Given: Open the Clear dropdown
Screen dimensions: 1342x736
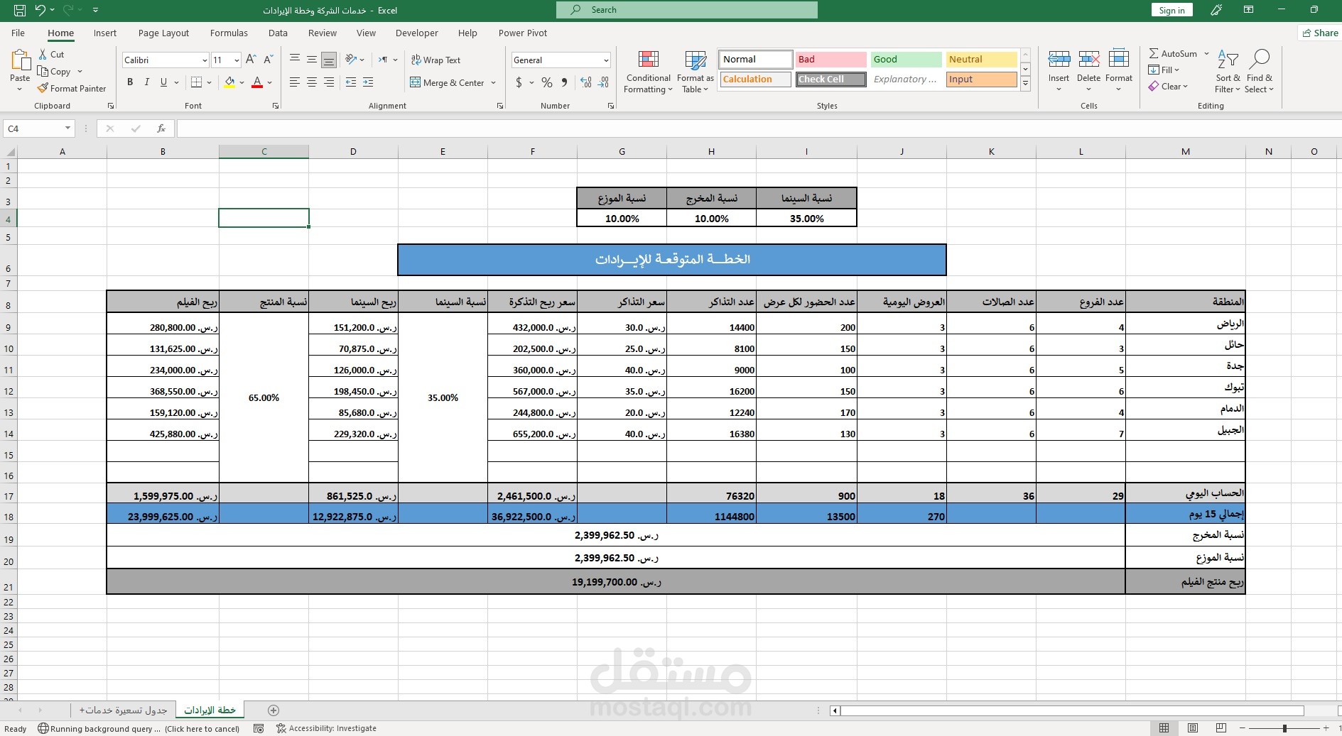Looking at the screenshot, I should [1168, 86].
